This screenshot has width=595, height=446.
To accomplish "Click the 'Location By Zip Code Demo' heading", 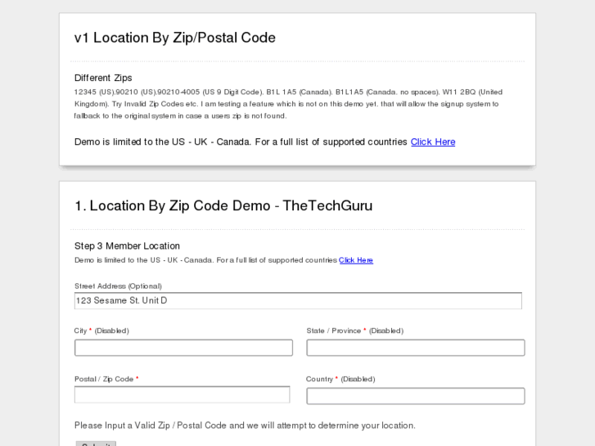I will click(x=223, y=206).
